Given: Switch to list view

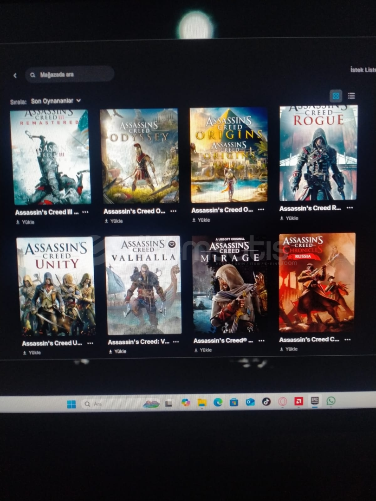Looking at the screenshot, I should [x=351, y=96].
